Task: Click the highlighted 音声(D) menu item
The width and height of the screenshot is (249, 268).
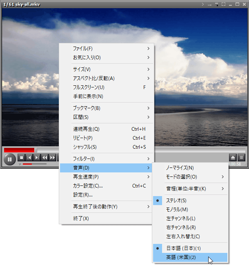Action: pos(107,168)
